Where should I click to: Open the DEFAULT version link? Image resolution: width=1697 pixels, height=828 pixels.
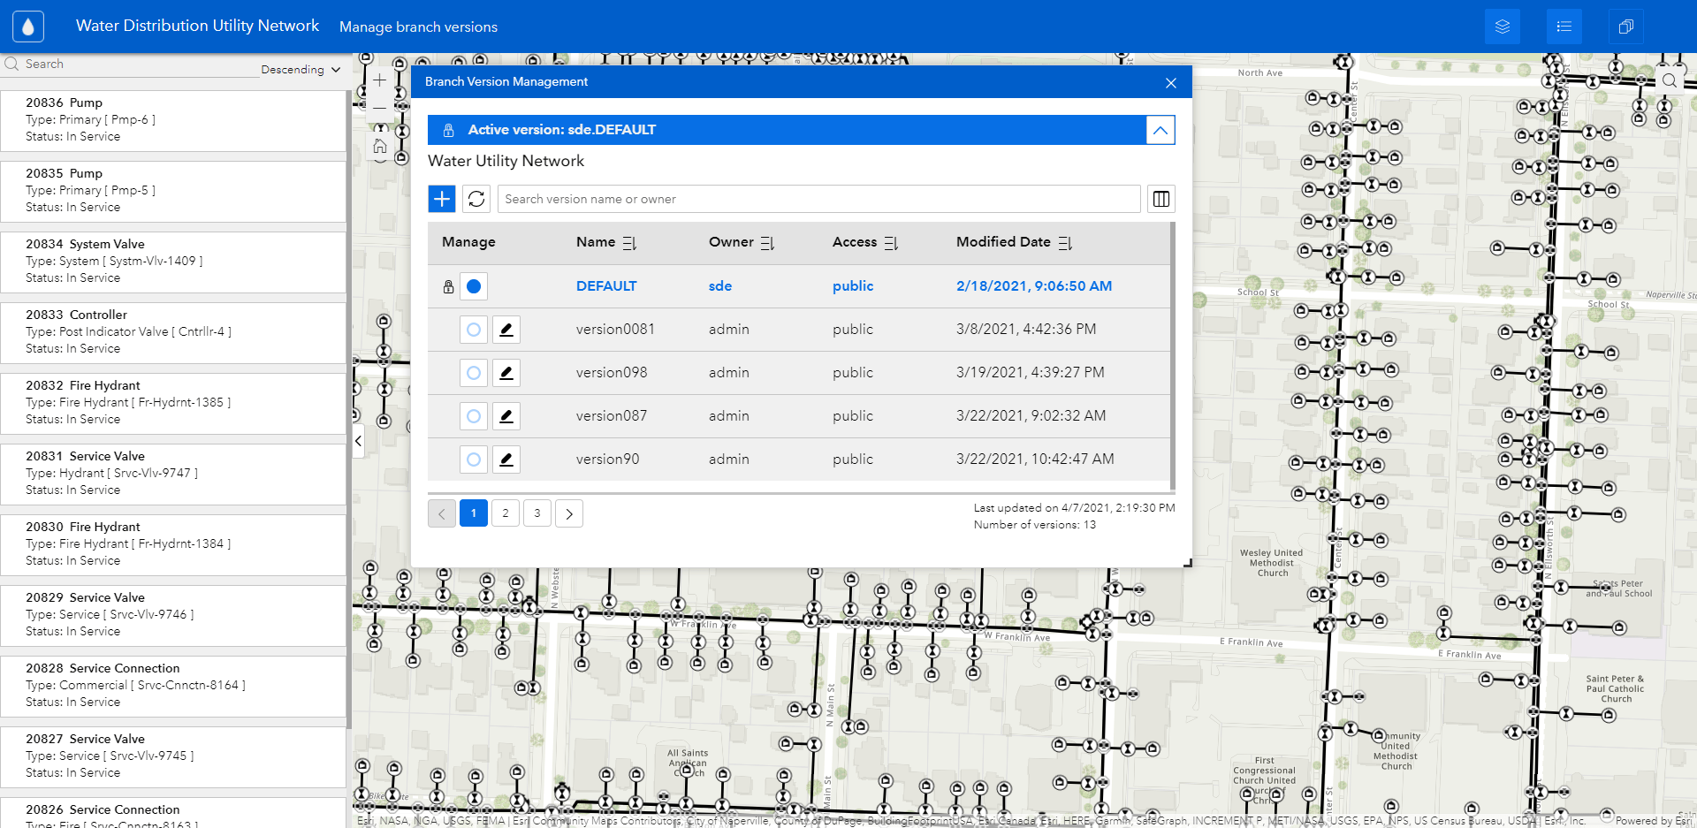click(605, 285)
